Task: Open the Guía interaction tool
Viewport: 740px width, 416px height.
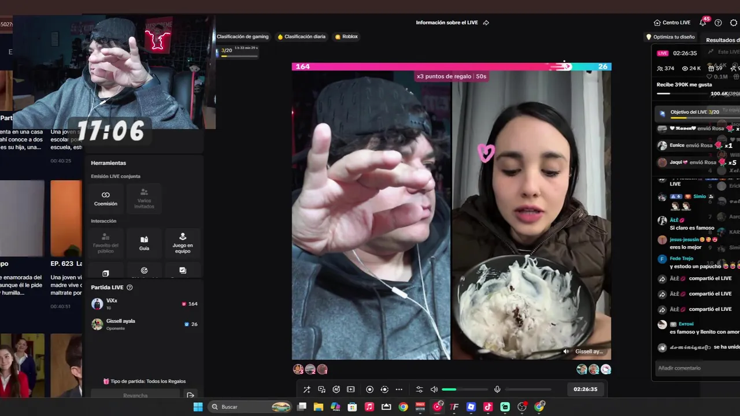Action: pos(144,243)
